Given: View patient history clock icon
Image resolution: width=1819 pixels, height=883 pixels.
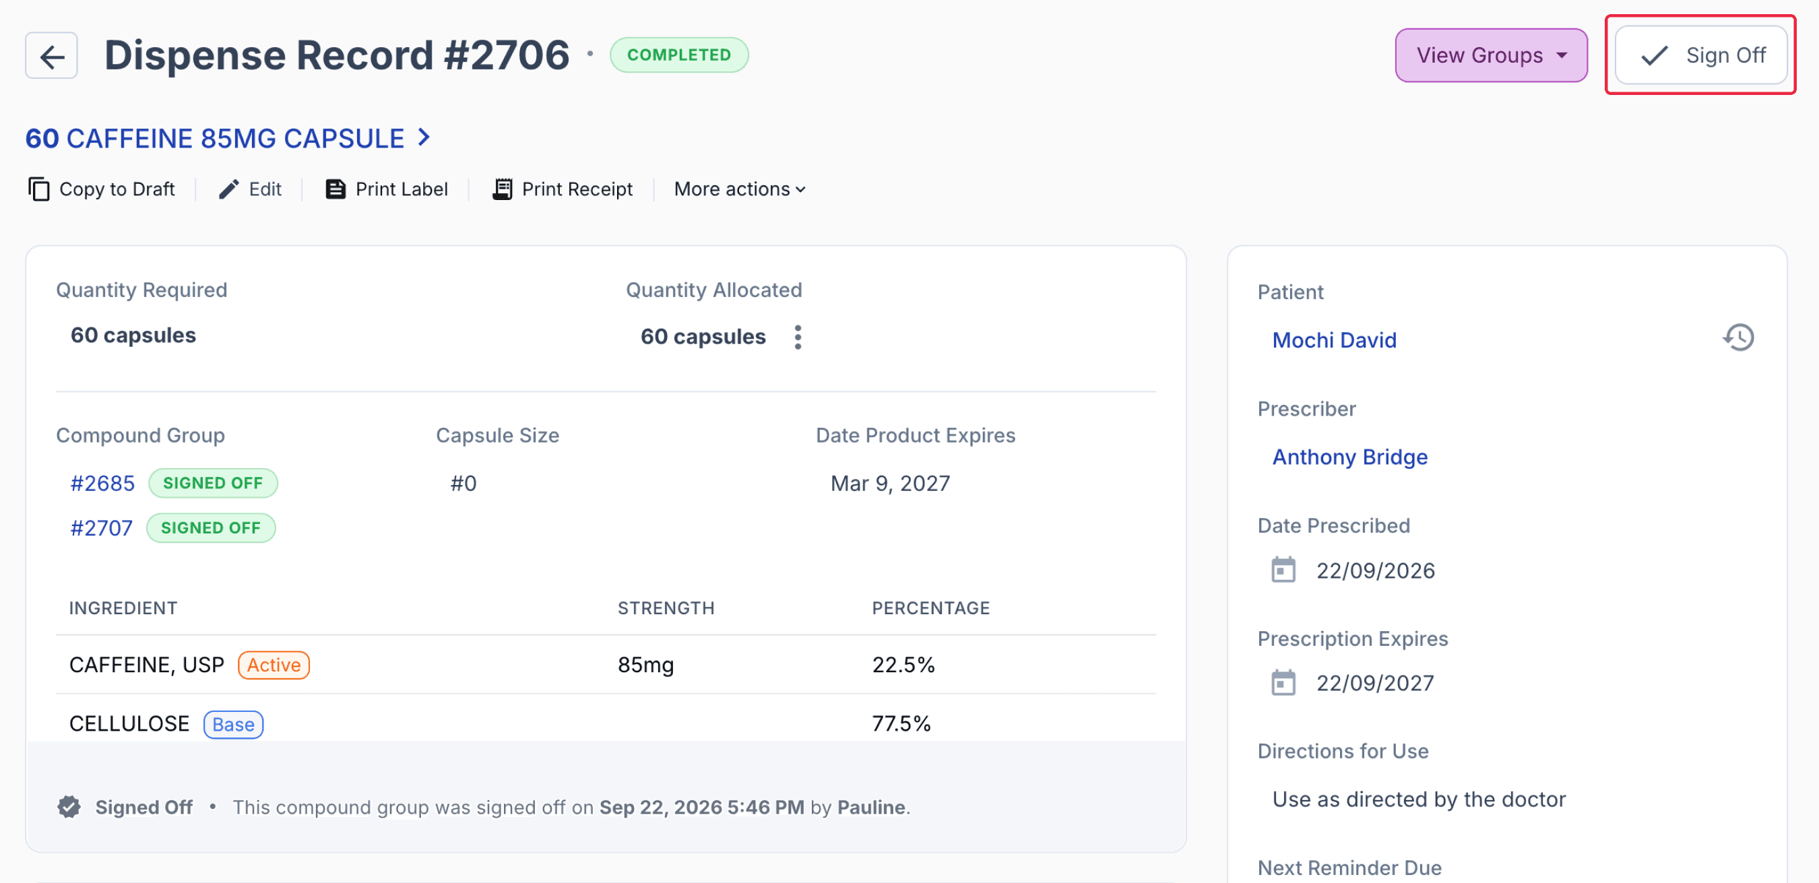Looking at the screenshot, I should 1737,337.
